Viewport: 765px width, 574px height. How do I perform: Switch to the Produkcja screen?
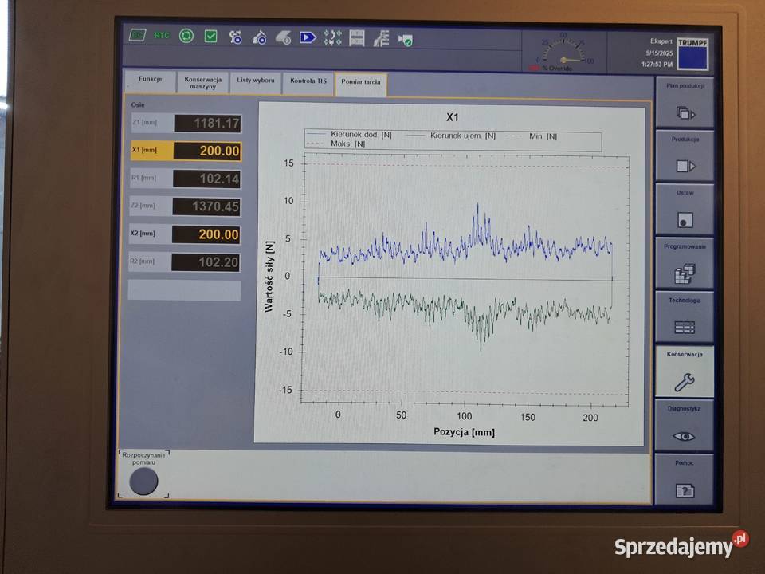[685, 156]
